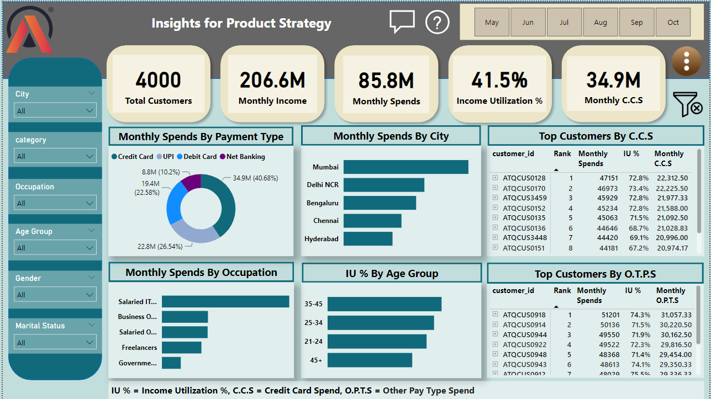The height and width of the screenshot is (399, 711).
Task: Toggle Credit Card legend marker
Action: [114, 157]
